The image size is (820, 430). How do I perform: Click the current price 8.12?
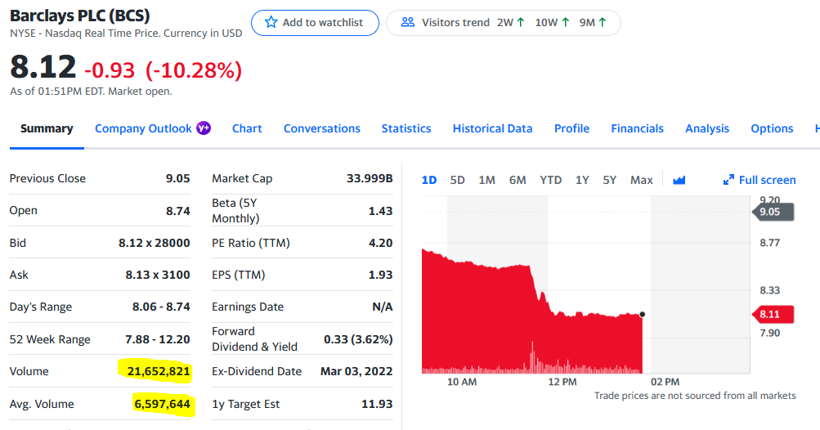[43, 68]
